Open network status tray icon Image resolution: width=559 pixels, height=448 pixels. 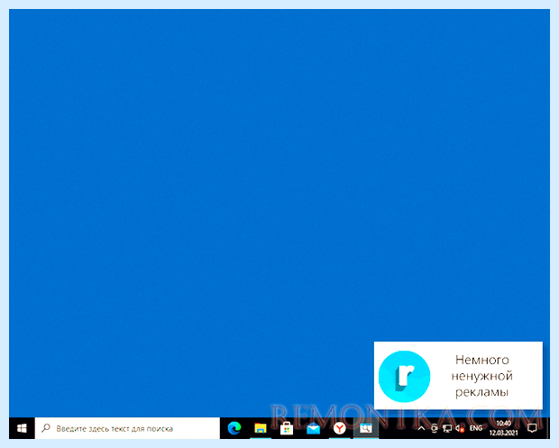(447, 428)
